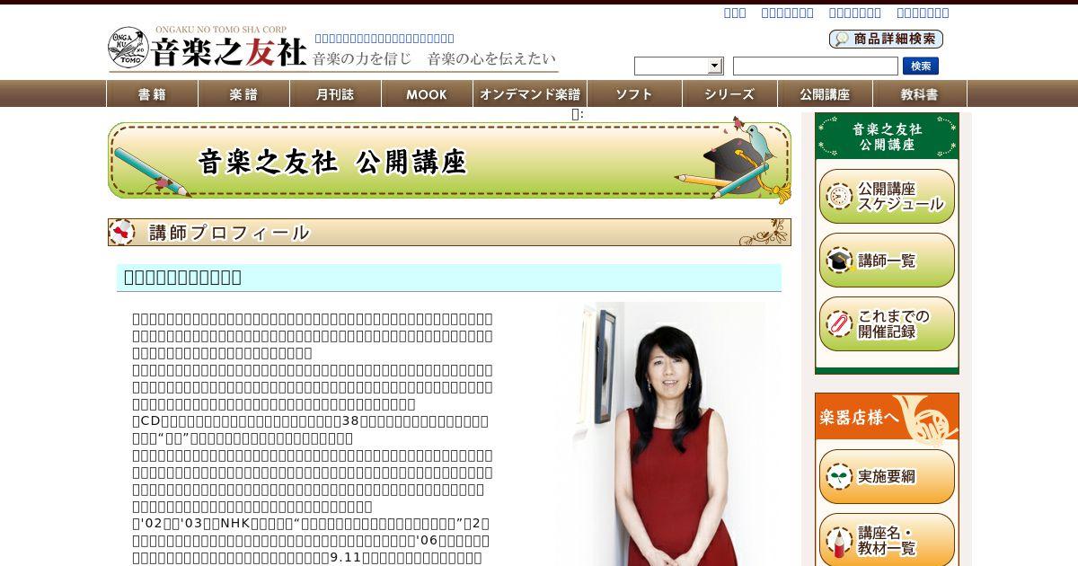Open the 書籍 navigation menu
Image resolution: width=1078 pixels, height=566 pixels.
coord(152,93)
